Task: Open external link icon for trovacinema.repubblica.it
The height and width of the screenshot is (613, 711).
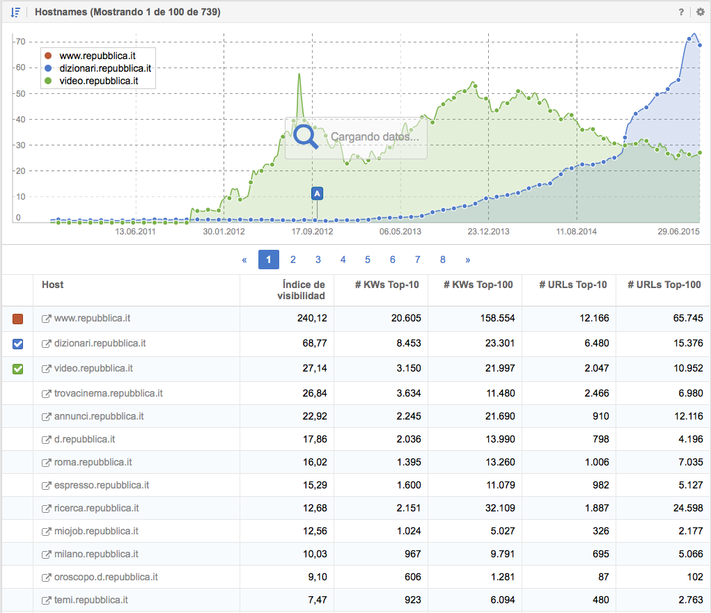Action: click(x=47, y=394)
